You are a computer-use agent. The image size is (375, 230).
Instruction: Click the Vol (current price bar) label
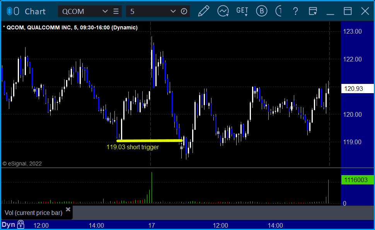(34, 213)
